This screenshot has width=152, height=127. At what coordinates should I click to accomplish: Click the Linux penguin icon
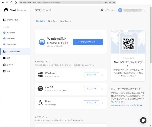coord(40,103)
